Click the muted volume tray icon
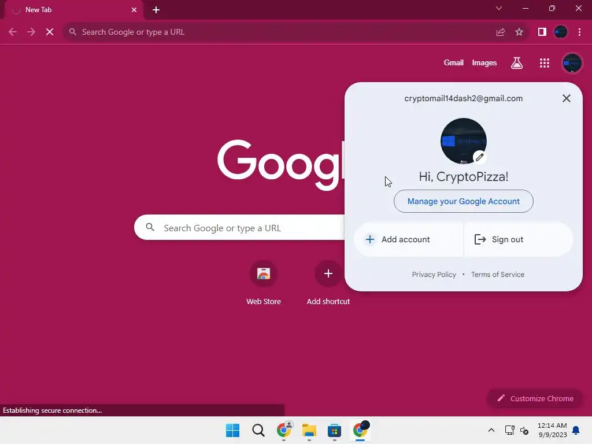The image size is (592, 444). [524, 430]
